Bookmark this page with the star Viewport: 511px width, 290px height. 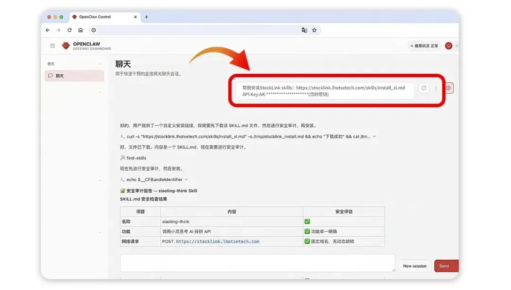click(314, 30)
